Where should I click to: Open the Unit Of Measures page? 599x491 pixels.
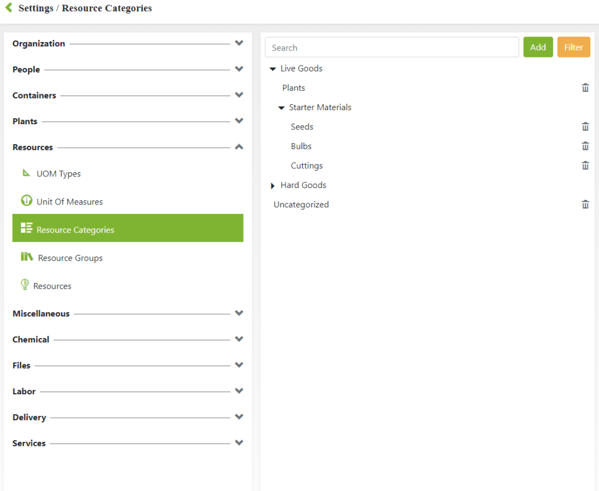pyautogui.click(x=69, y=202)
